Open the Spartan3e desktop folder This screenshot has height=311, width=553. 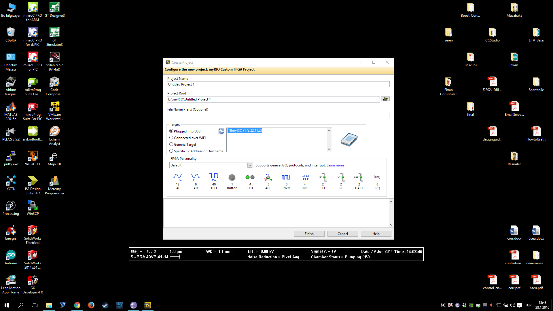(536, 84)
